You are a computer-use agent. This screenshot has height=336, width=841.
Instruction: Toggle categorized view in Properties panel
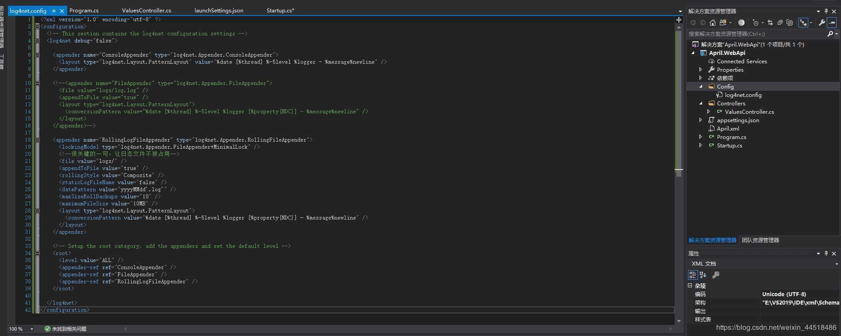pos(693,275)
